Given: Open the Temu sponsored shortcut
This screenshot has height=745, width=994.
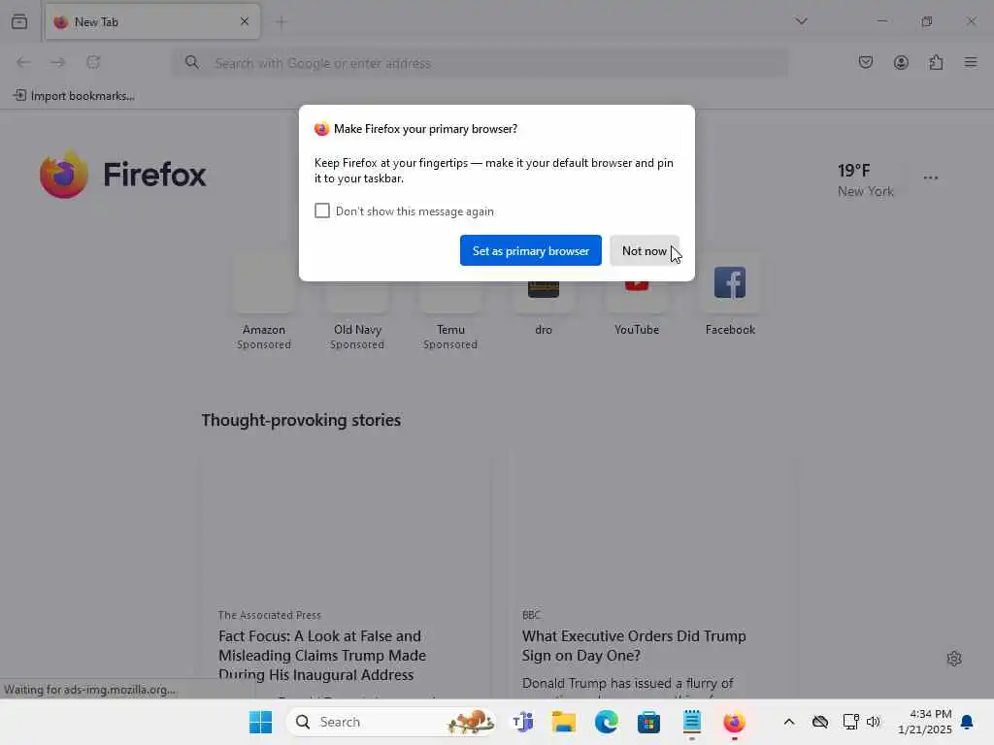Looking at the screenshot, I should click(450, 303).
